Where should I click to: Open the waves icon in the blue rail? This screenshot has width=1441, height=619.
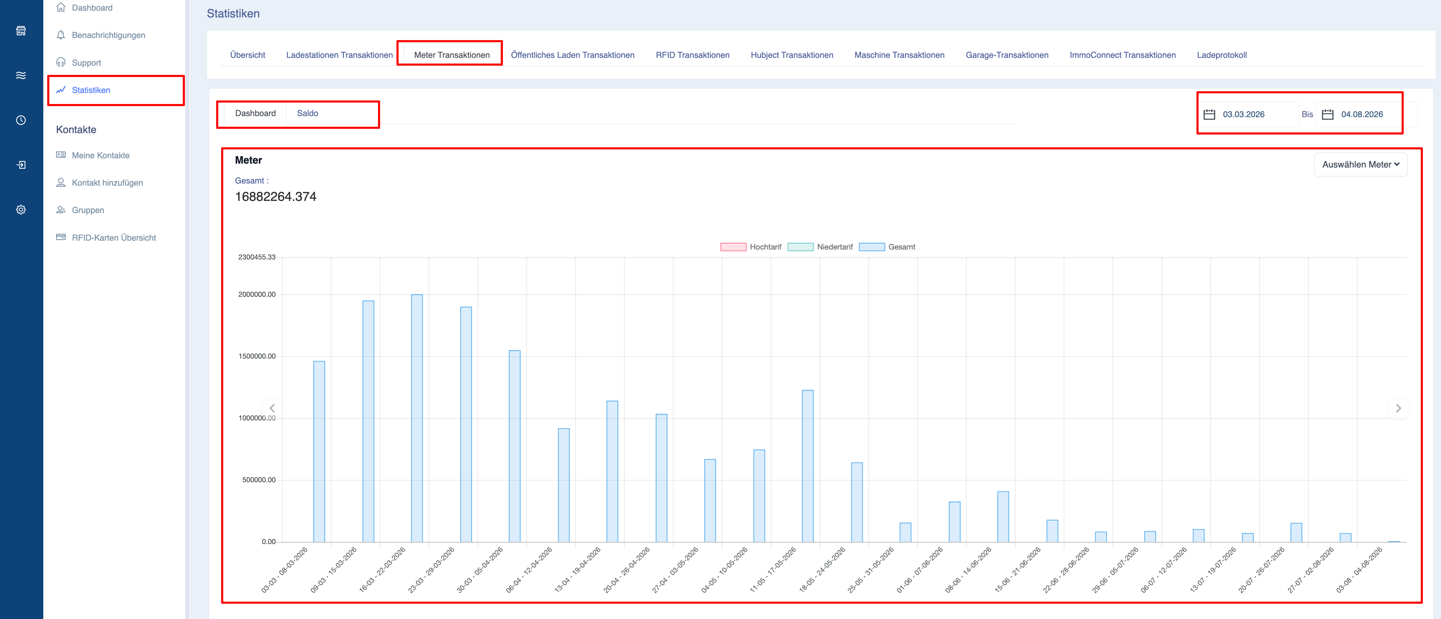[x=21, y=76]
